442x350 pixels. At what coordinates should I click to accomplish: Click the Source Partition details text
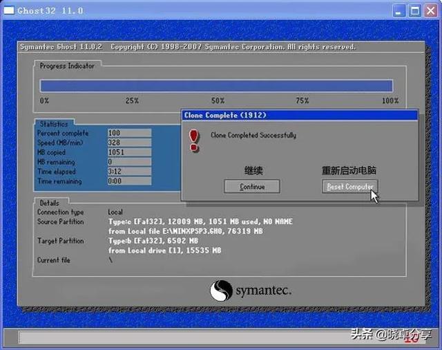[200, 221]
